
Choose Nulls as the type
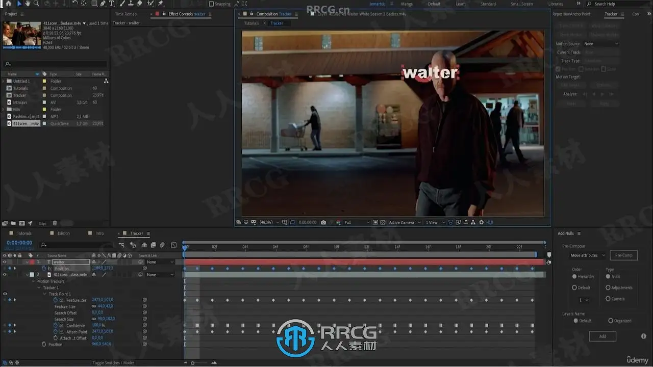tap(608, 276)
